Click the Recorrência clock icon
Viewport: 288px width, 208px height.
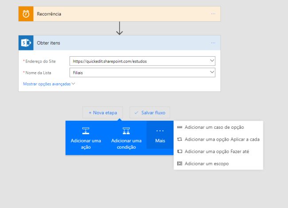(26, 14)
